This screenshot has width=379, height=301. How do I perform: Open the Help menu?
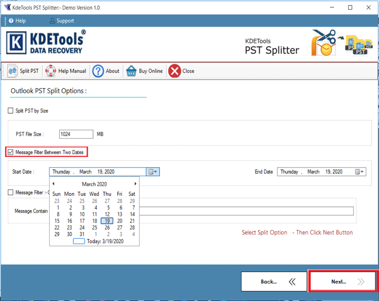click(20, 21)
